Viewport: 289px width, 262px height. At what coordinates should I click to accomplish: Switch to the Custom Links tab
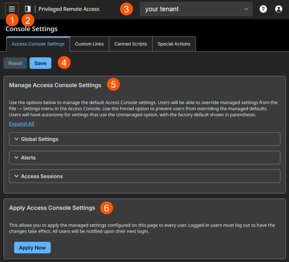coord(89,44)
